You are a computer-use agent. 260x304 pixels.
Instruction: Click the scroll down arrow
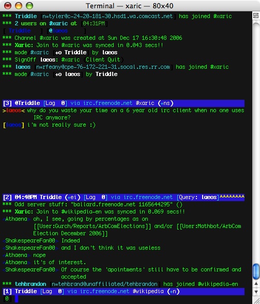[x=256, y=292]
